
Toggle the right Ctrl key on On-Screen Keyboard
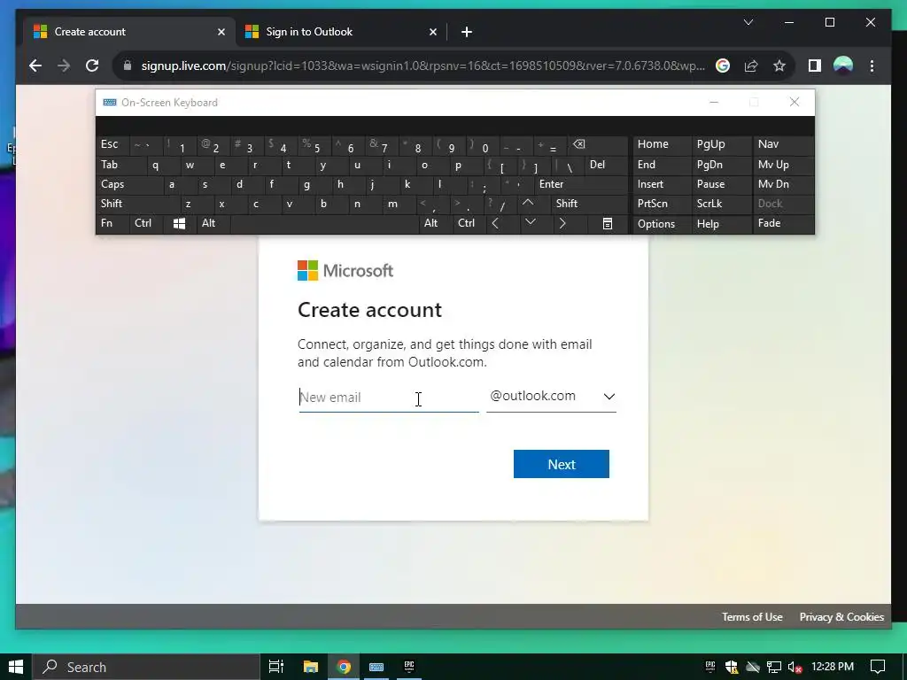pyautogui.click(x=470, y=223)
